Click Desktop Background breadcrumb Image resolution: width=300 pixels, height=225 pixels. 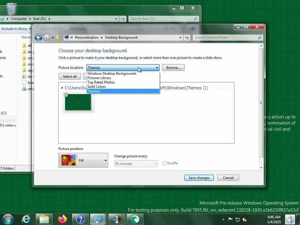click(x=121, y=37)
